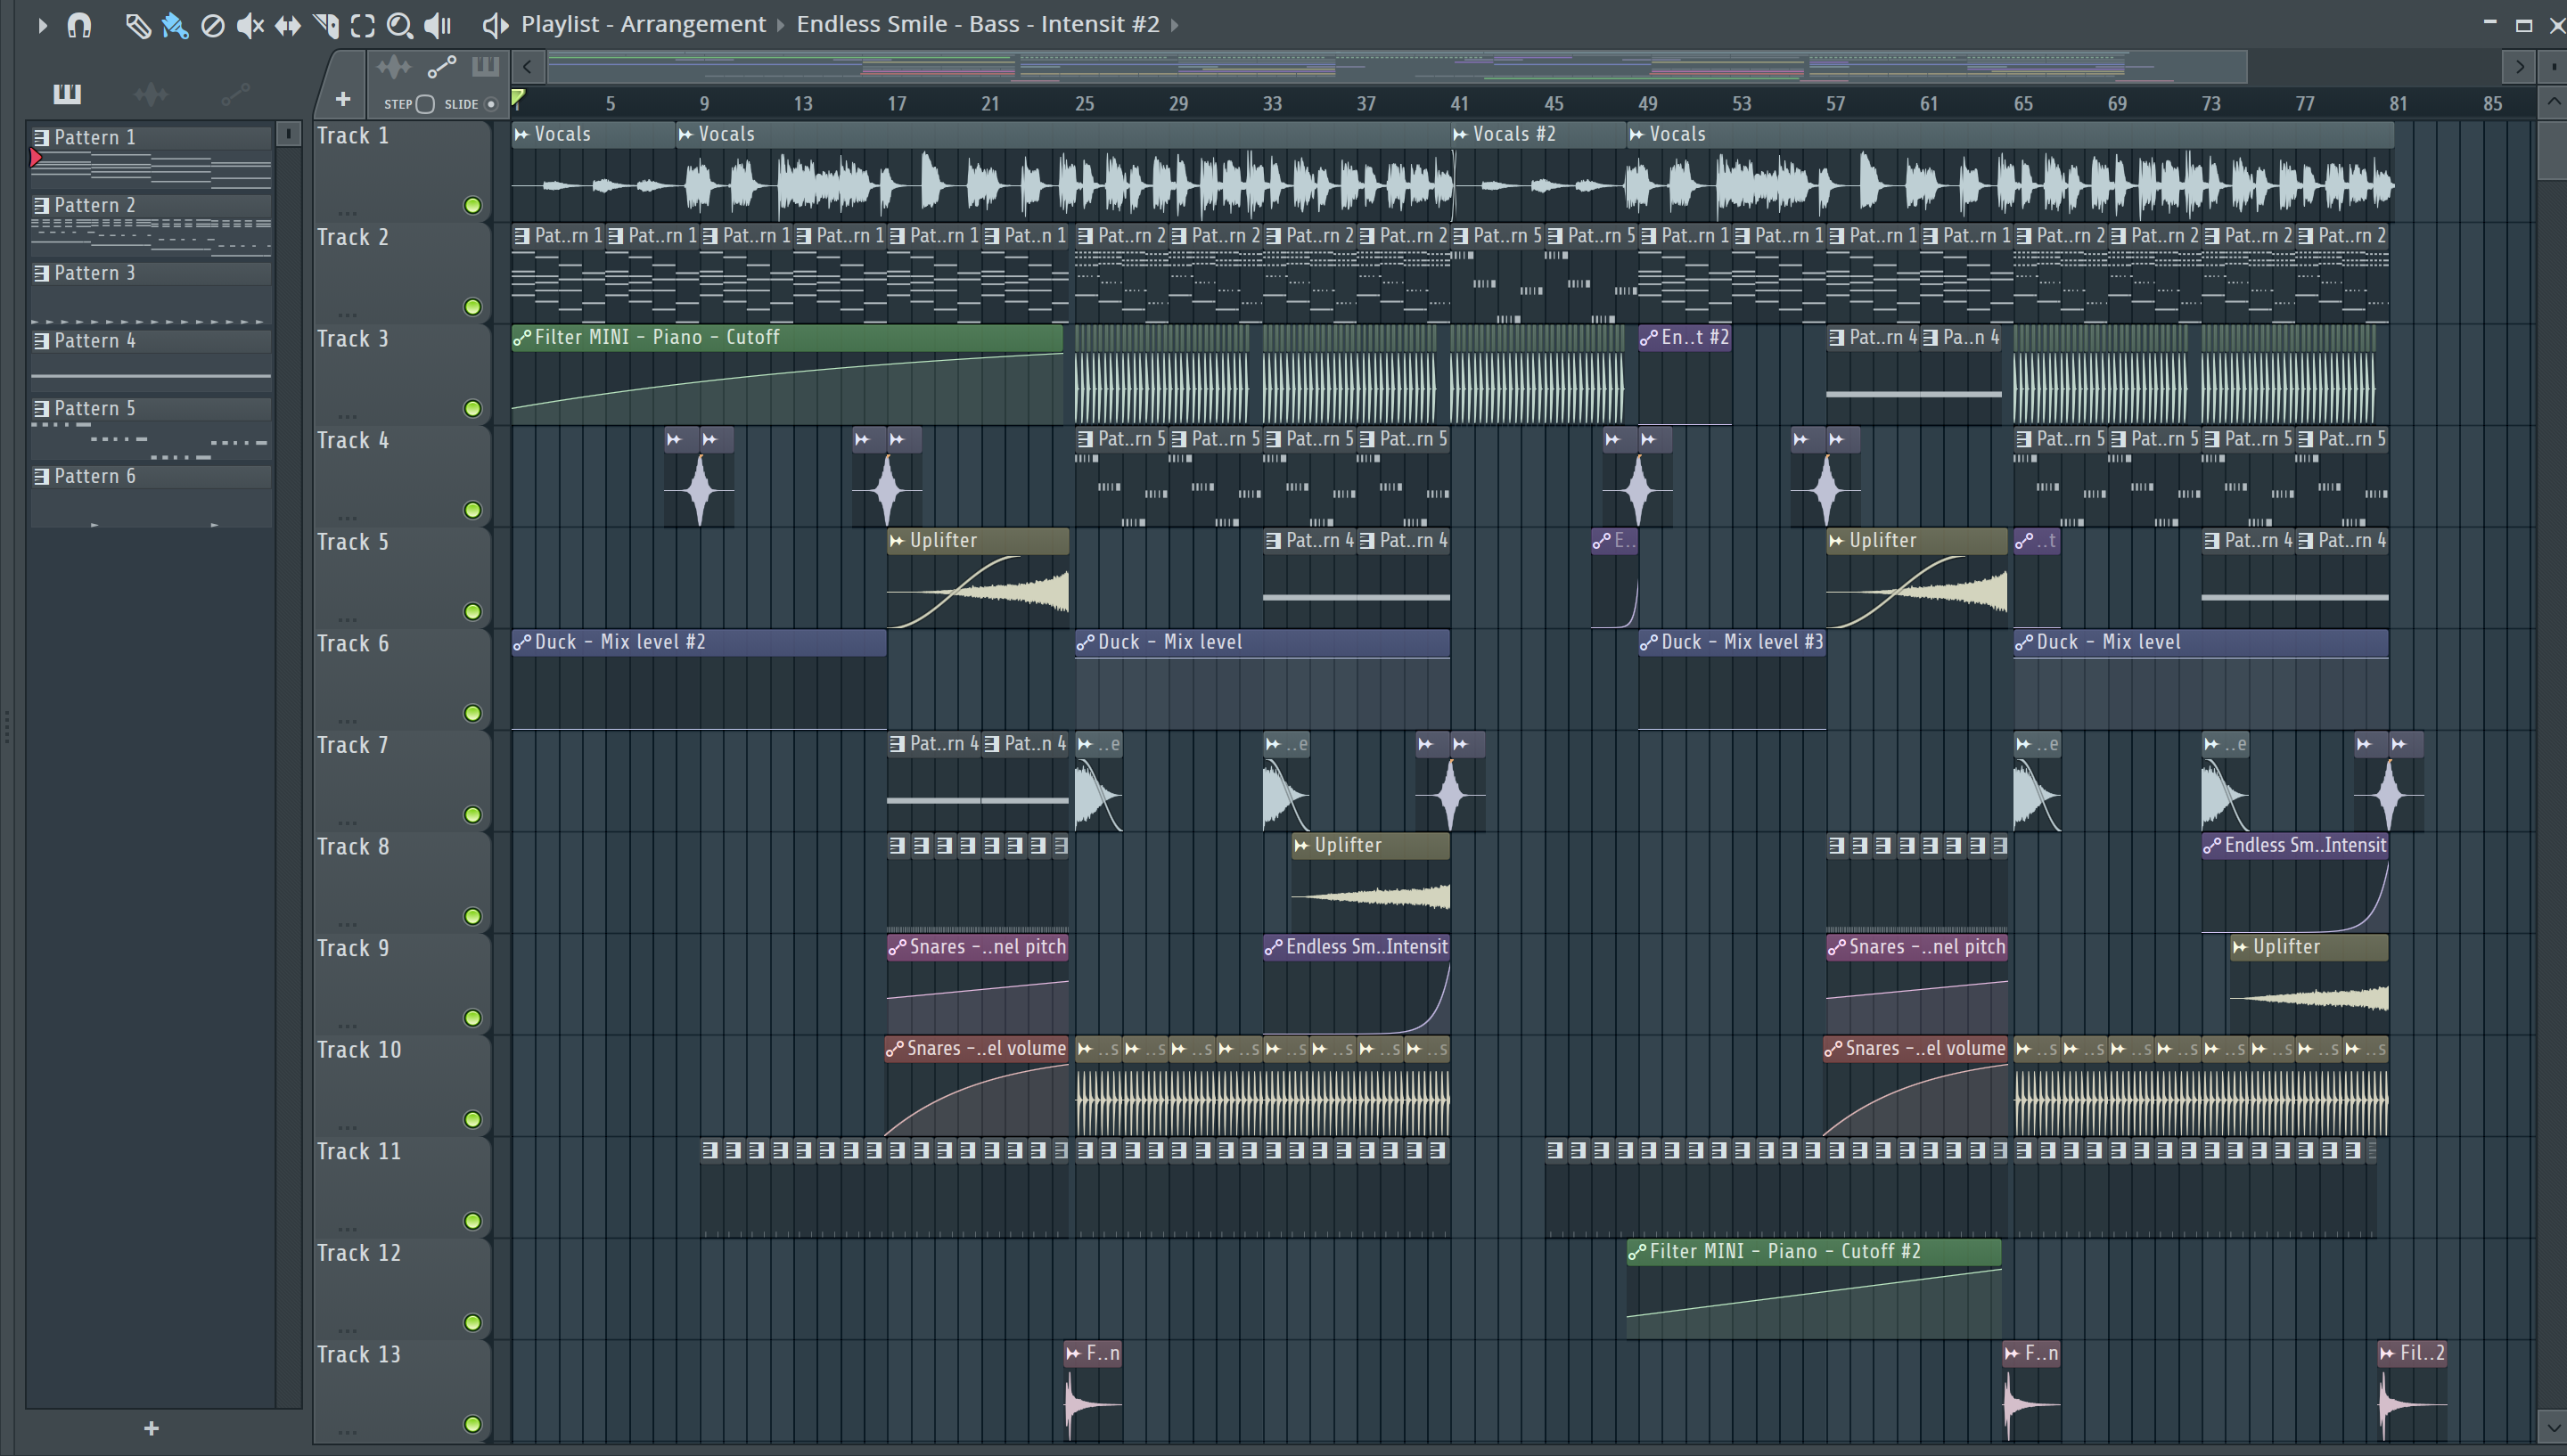Select Track 4 header
Viewport: 2567px width, 1456px height.
coord(402,476)
